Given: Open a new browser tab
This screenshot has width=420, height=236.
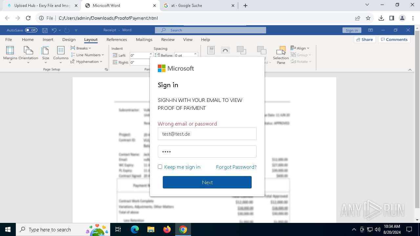Looking at the screenshot, I should coord(245,6).
